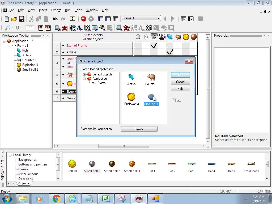Click the checkmark cell in Start of Frame row

pos(154,45)
